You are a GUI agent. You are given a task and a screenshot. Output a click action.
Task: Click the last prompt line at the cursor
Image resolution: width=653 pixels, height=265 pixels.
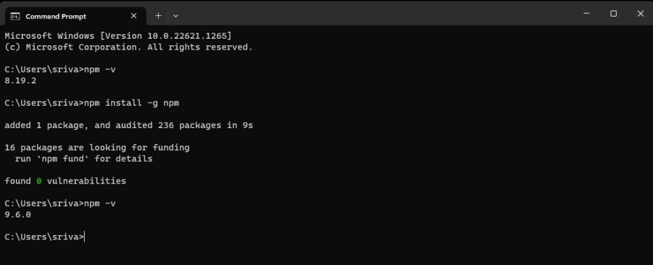[x=84, y=236]
